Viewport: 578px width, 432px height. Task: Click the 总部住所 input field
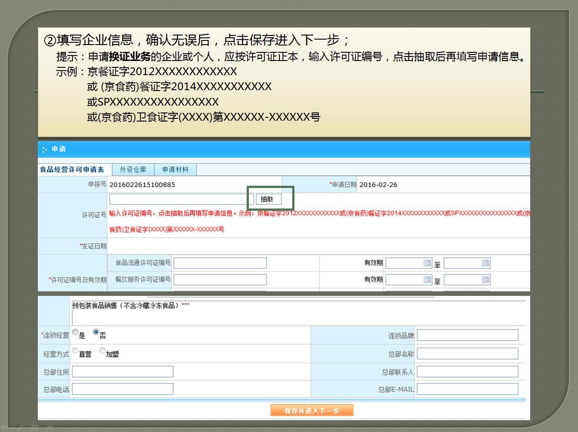[x=123, y=371]
